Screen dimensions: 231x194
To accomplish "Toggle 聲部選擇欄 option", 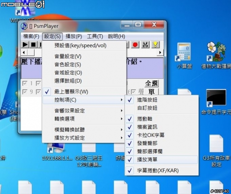I will pos(162,151).
